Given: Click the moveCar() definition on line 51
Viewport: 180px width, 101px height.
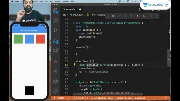Looking at the screenshot, I should point(82,47).
